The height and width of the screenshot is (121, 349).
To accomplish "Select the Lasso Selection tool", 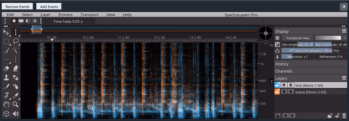I will point(15,41).
